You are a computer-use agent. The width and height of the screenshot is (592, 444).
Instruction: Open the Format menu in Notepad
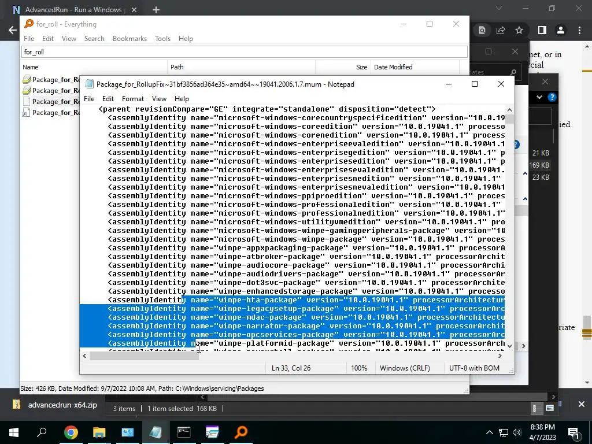point(132,98)
